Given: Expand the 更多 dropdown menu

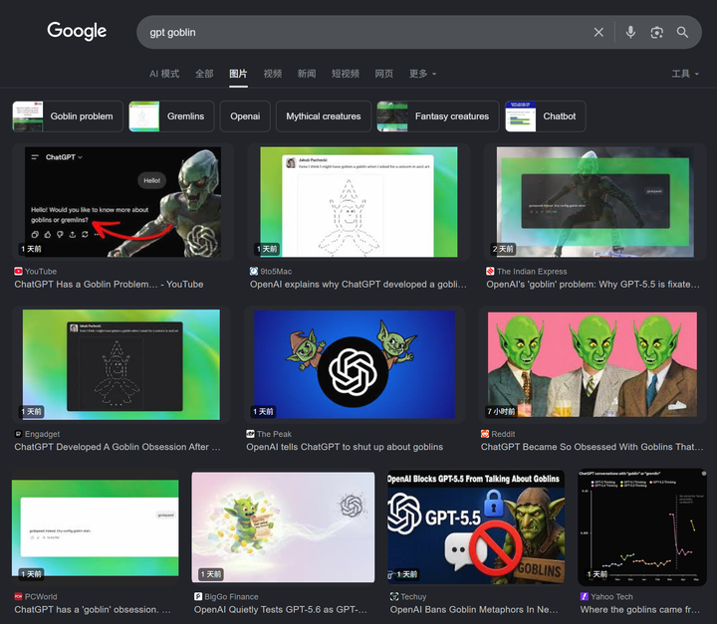Looking at the screenshot, I should [422, 74].
